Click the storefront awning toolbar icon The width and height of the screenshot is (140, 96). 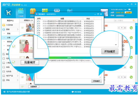(x=57, y=11)
